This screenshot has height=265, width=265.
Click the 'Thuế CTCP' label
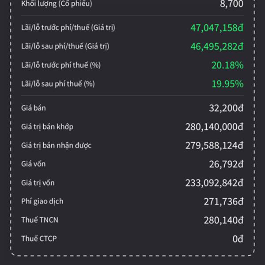(39, 239)
